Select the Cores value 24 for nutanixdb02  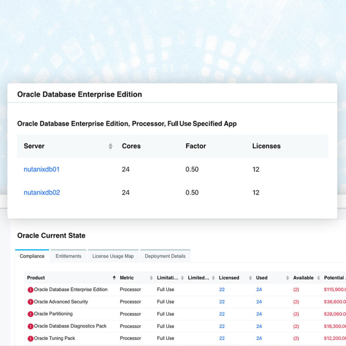click(x=126, y=192)
